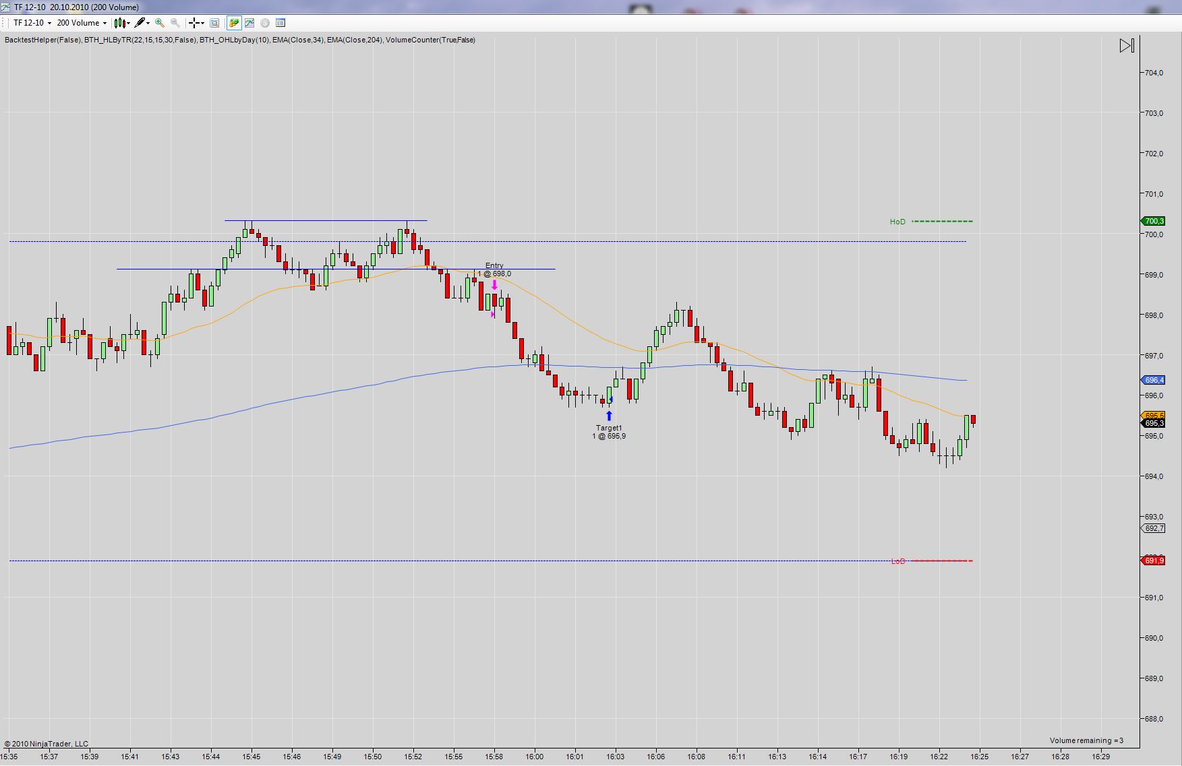
Task: Expand the 200 Volume interval selector
Action: click(x=82, y=23)
